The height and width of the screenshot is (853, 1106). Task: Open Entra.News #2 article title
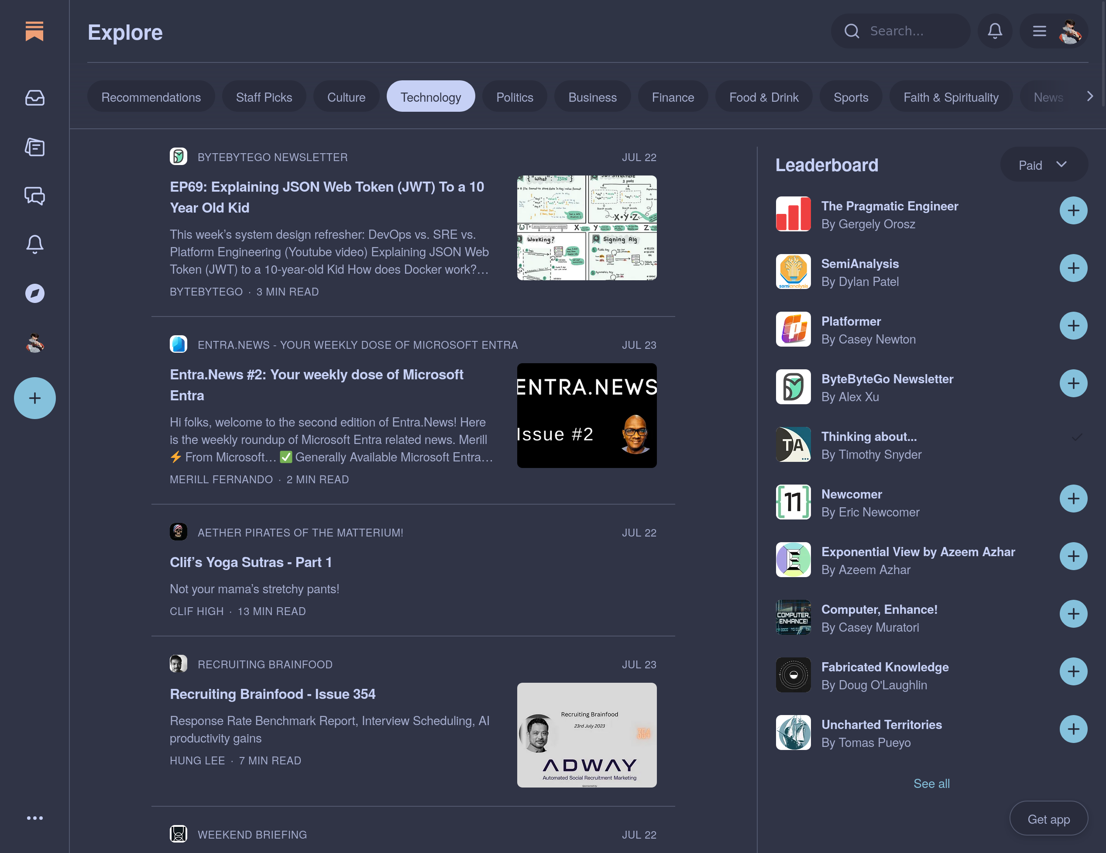coord(316,385)
